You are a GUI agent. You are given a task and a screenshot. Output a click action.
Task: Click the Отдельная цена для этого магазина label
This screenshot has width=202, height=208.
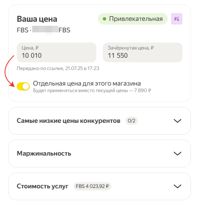click(87, 84)
